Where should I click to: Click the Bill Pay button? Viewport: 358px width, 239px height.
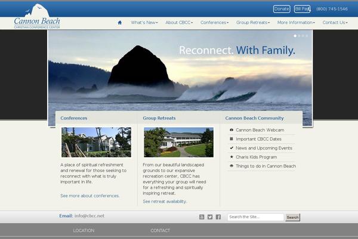[302, 9]
